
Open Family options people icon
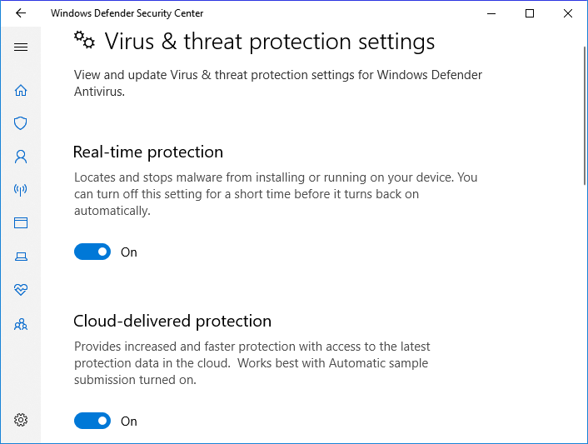[x=21, y=324]
